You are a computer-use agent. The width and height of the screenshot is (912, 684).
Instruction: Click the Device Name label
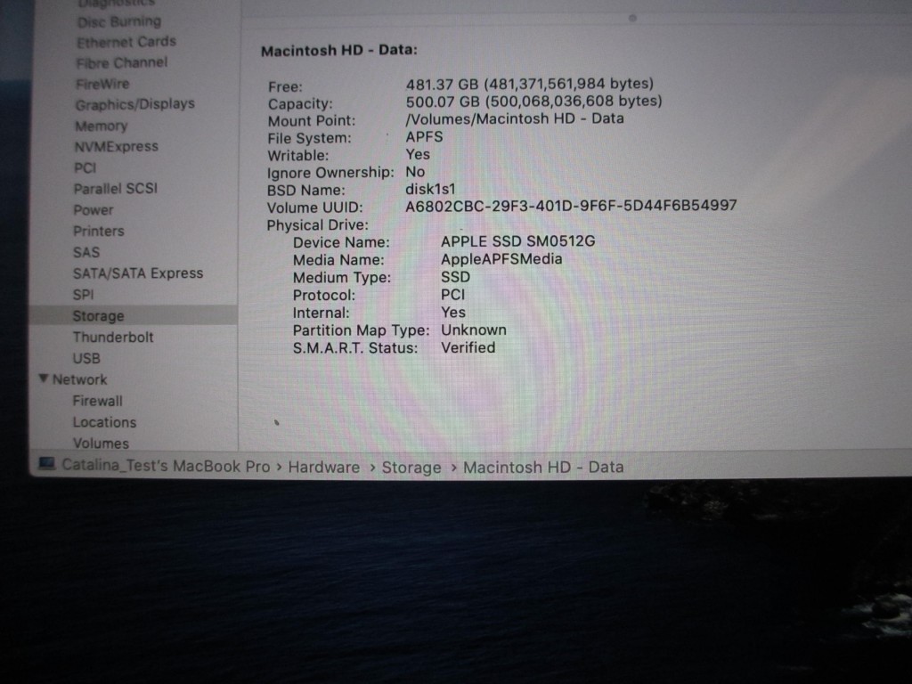point(341,242)
